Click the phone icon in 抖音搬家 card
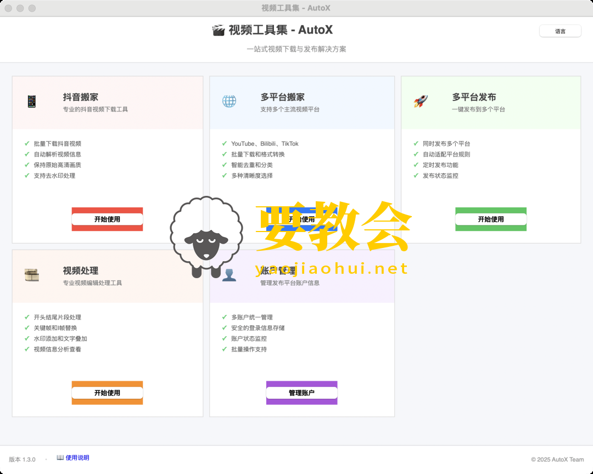This screenshot has width=593, height=474. 32,101
